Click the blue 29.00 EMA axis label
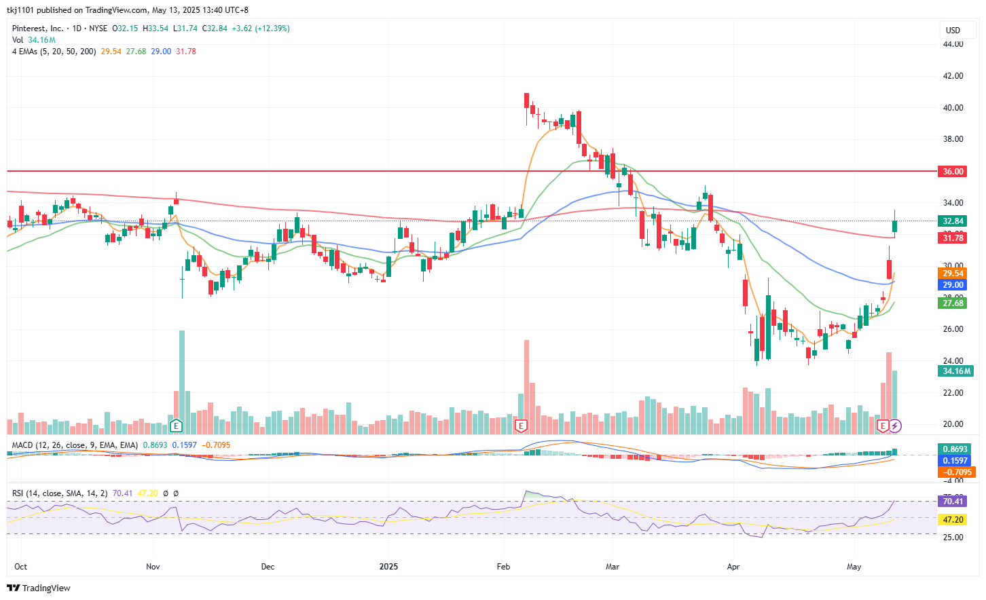 point(953,285)
